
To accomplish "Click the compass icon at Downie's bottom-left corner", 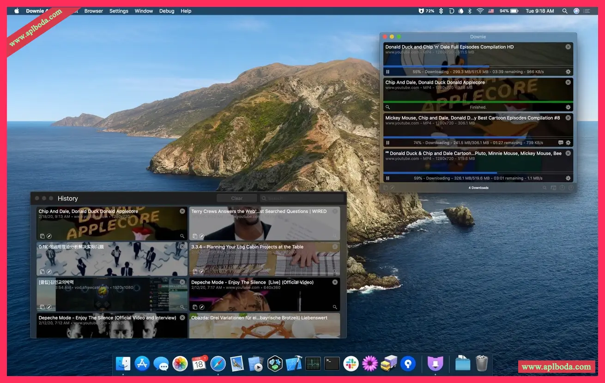I will pos(393,188).
